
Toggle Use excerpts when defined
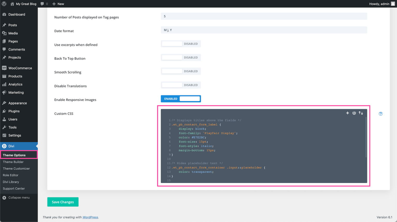(x=181, y=43)
